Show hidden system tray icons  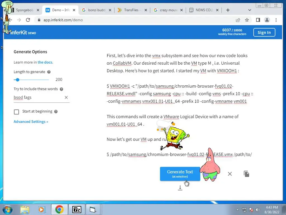(x=237, y=210)
